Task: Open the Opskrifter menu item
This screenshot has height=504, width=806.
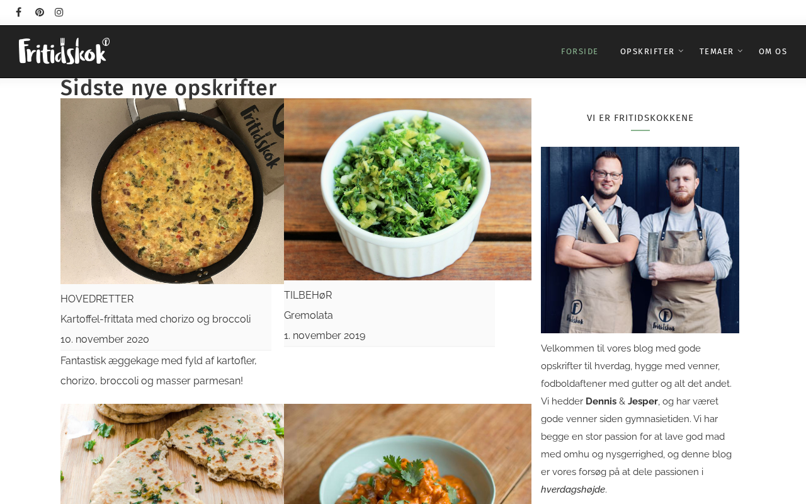Action: [x=647, y=52]
